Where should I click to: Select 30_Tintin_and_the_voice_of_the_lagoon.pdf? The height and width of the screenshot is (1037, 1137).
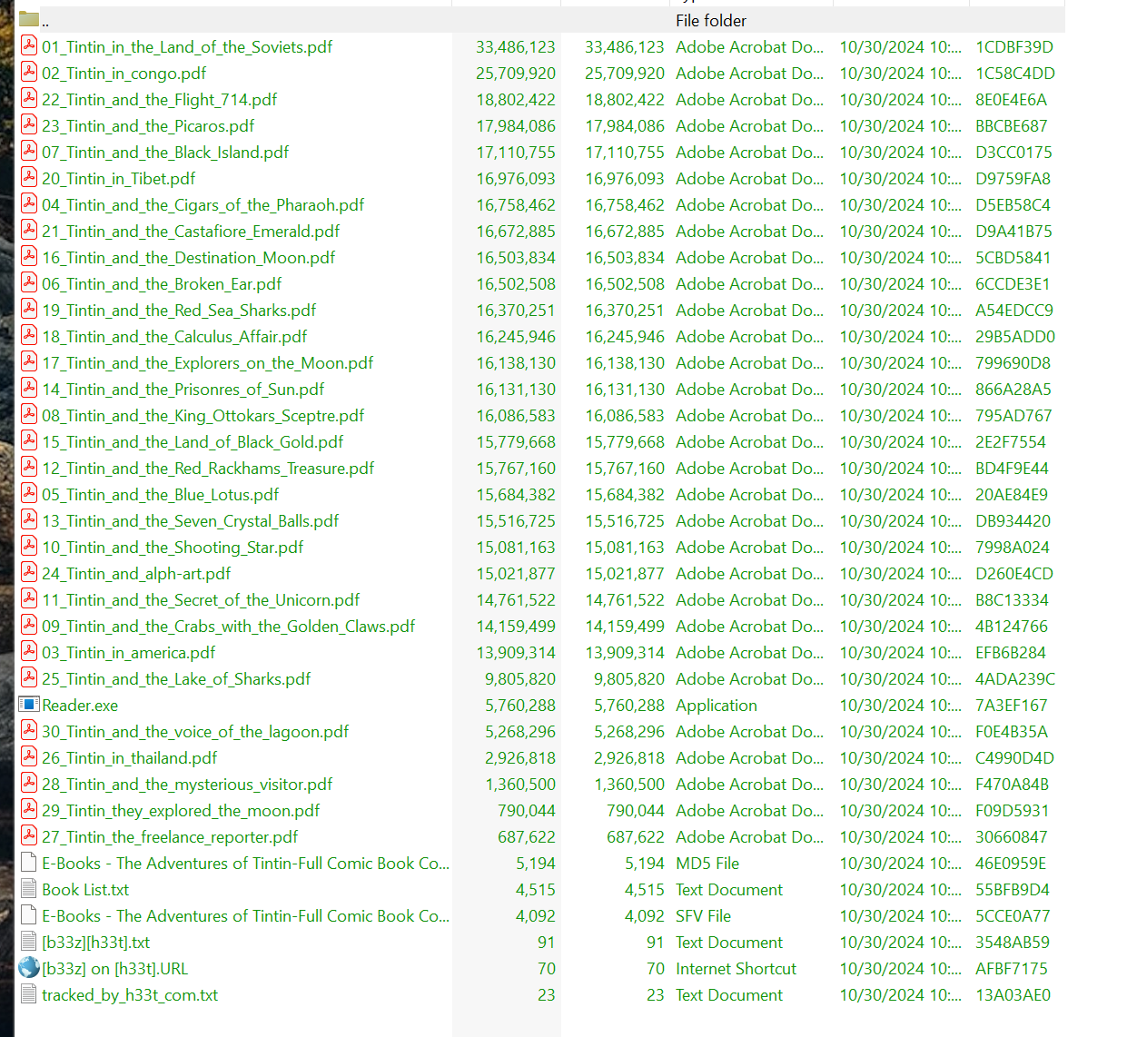pyautogui.click(x=195, y=732)
